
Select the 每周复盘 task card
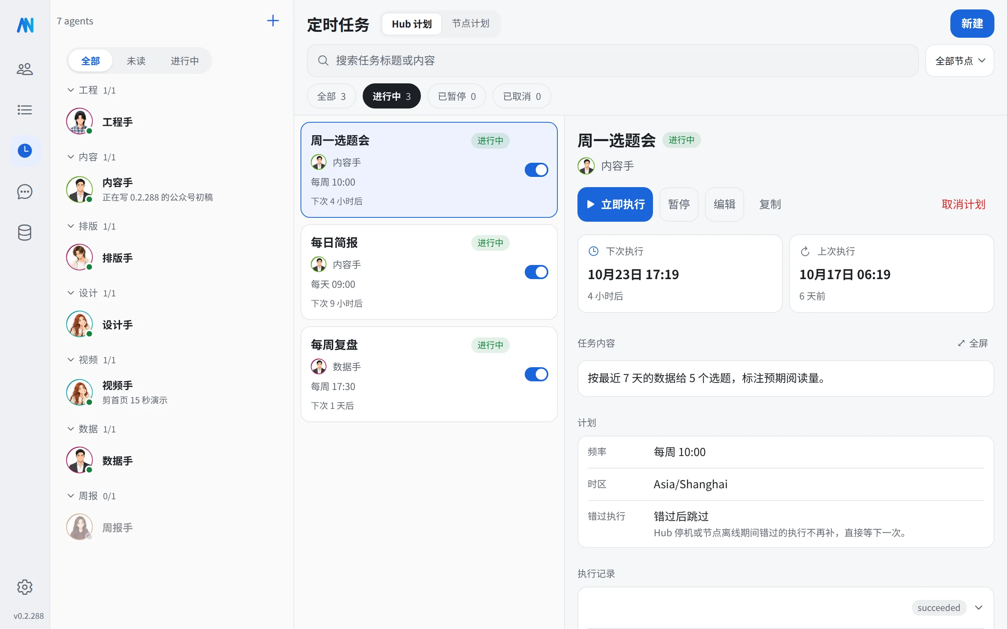[x=429, y=374]
